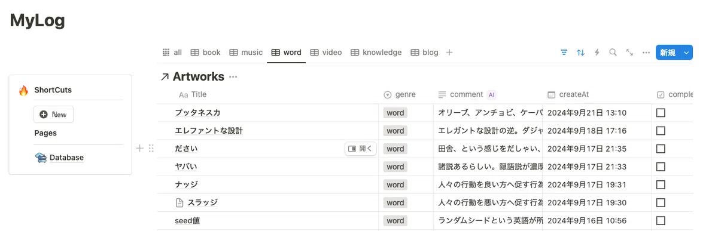Check the checkbox in スラッジ row

click(661, 203)
